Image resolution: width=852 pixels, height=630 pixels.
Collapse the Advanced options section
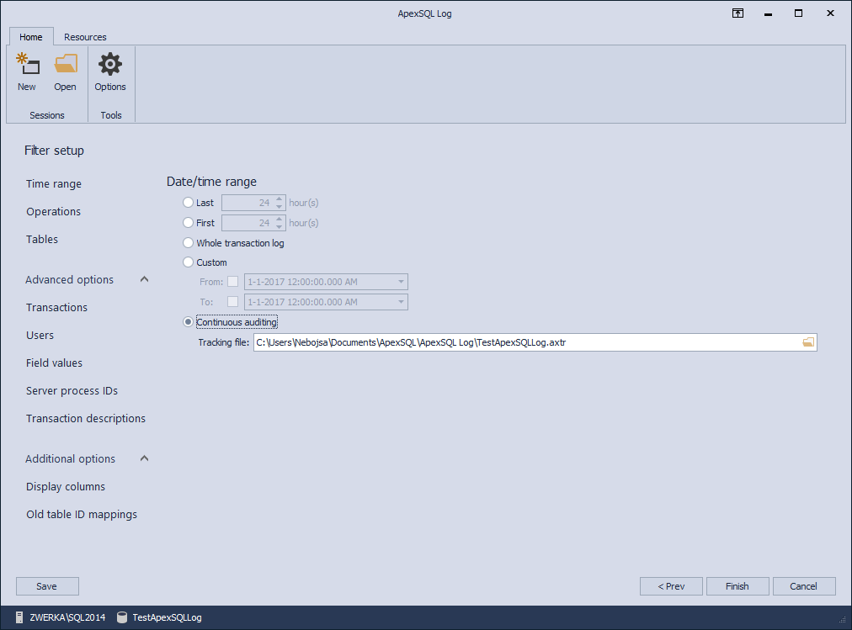click(x=144, y=279)
